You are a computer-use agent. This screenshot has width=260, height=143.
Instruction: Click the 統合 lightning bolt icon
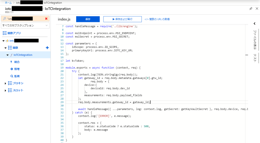11,62
